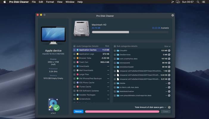The image size is (209, 119).
Task: Click the Sun 00:57 menu bar clock
Action: point(188,2)
